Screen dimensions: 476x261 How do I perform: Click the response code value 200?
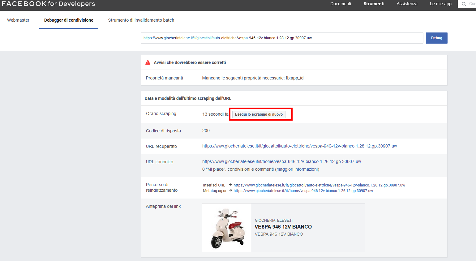[206, 130]
